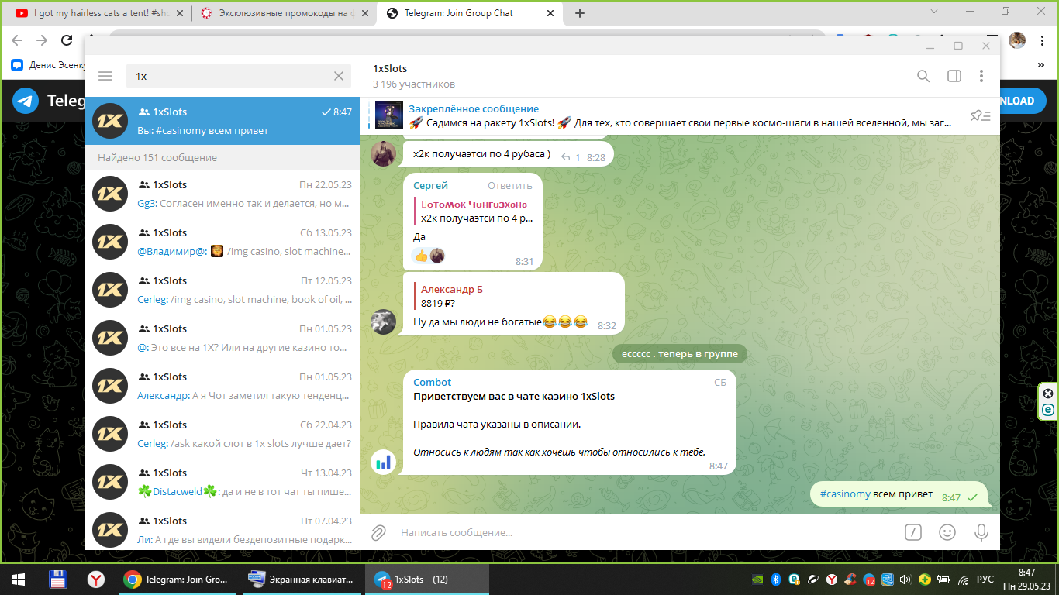Viewport: 1059px width, 595px height.
Task: Open the result from Александр dated Пн 01.05.23
Action: 222,386
